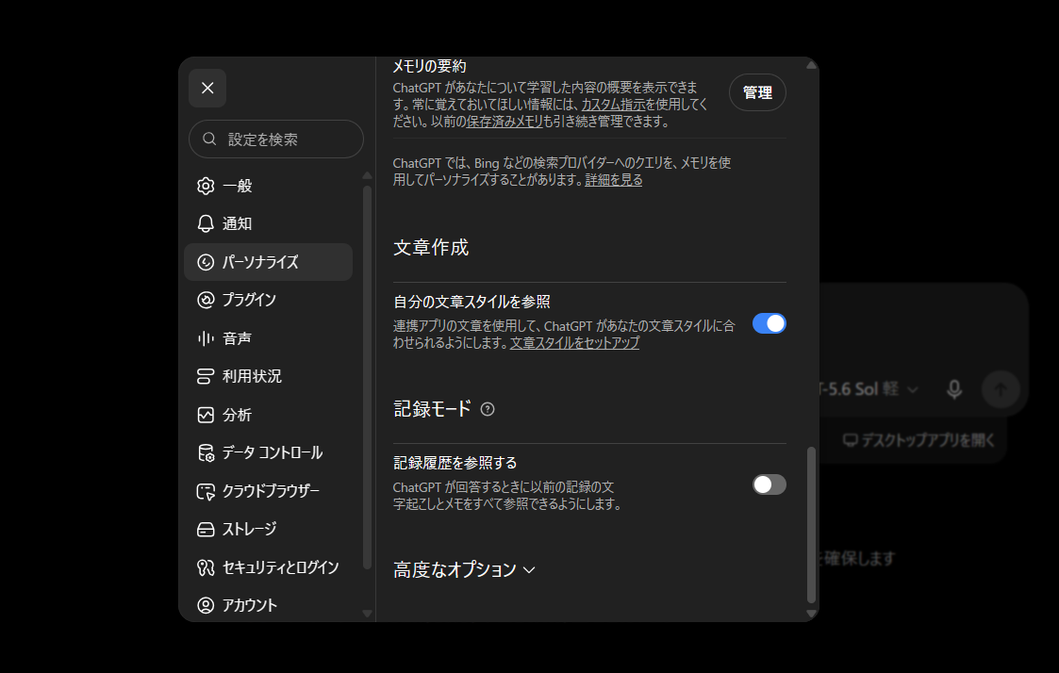Viewport: 1059px width, 673px height.
Task: Turn on 記録履歴を参照する toggle
Action: point(769,484)
